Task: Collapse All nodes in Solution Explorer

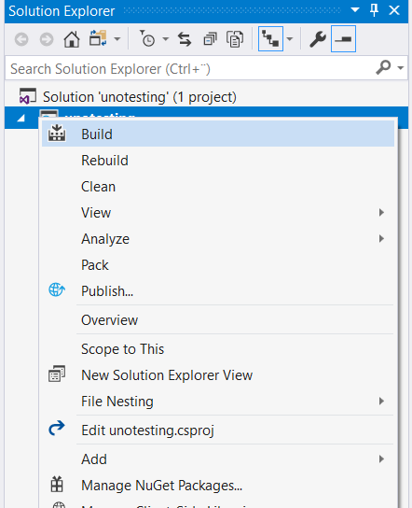Action: click(210, 39)
